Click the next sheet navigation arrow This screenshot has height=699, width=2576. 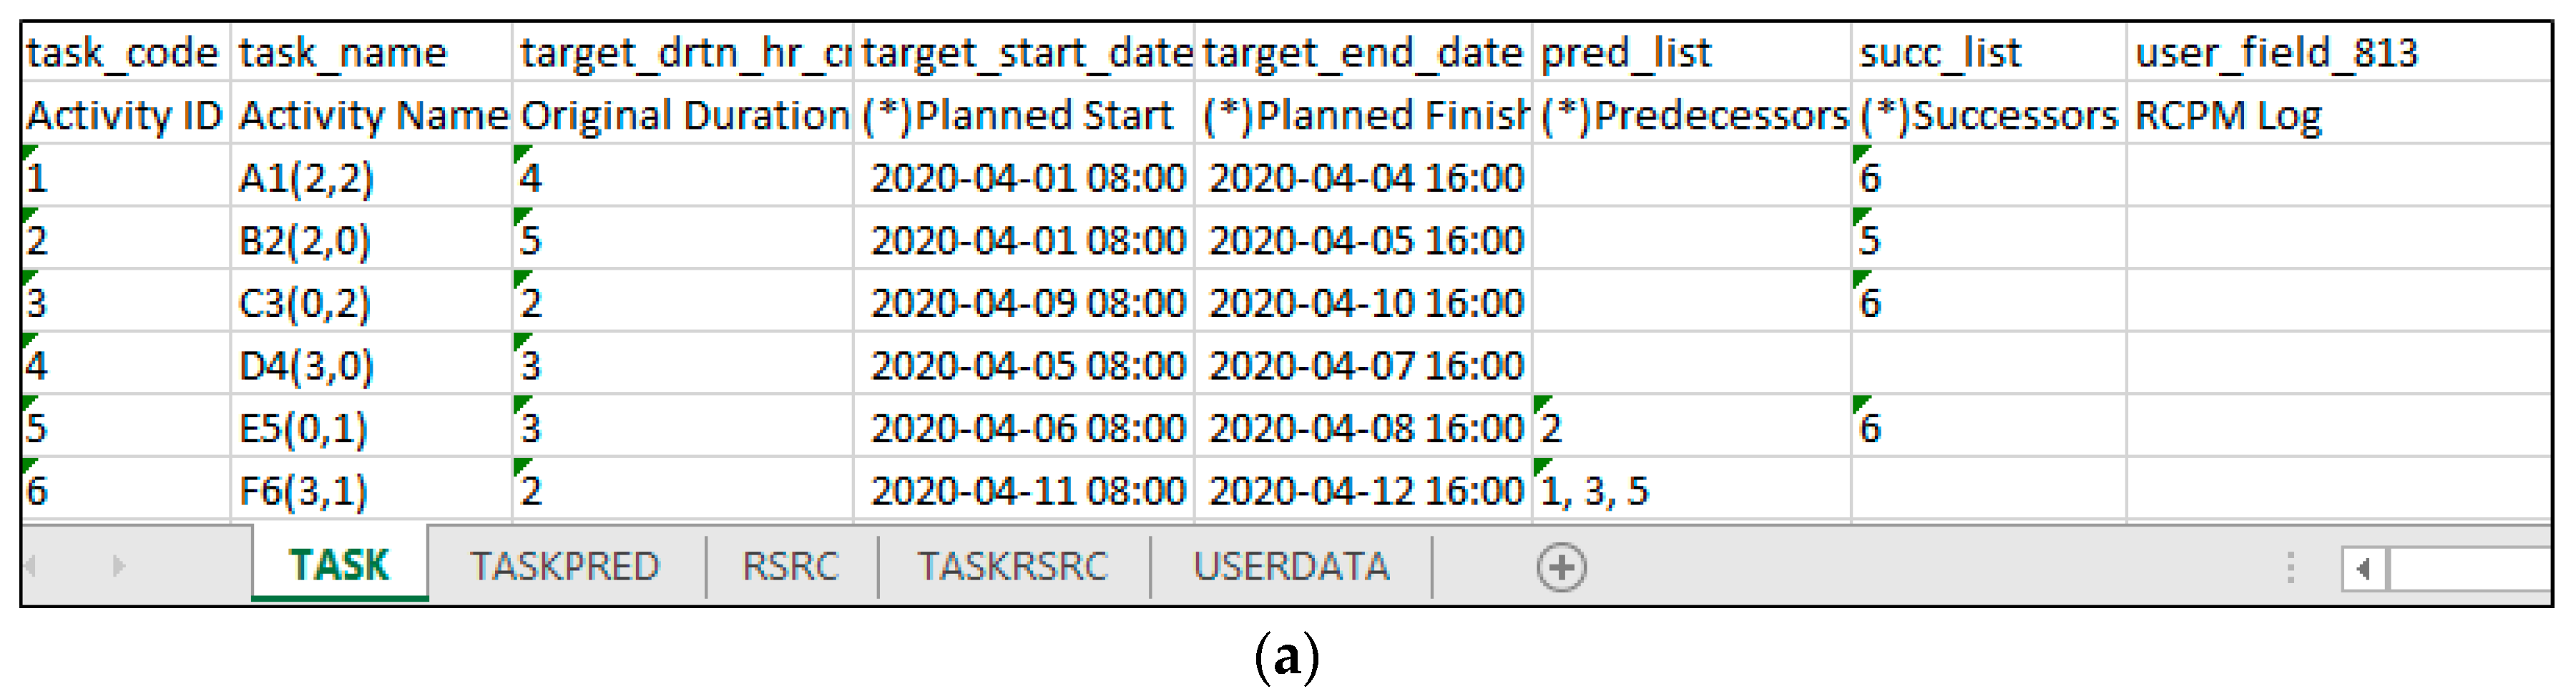(118, 566)
